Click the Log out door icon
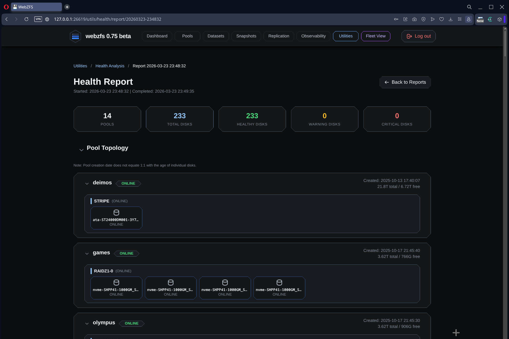Screen dimensions: 509x339 [409, 36]
